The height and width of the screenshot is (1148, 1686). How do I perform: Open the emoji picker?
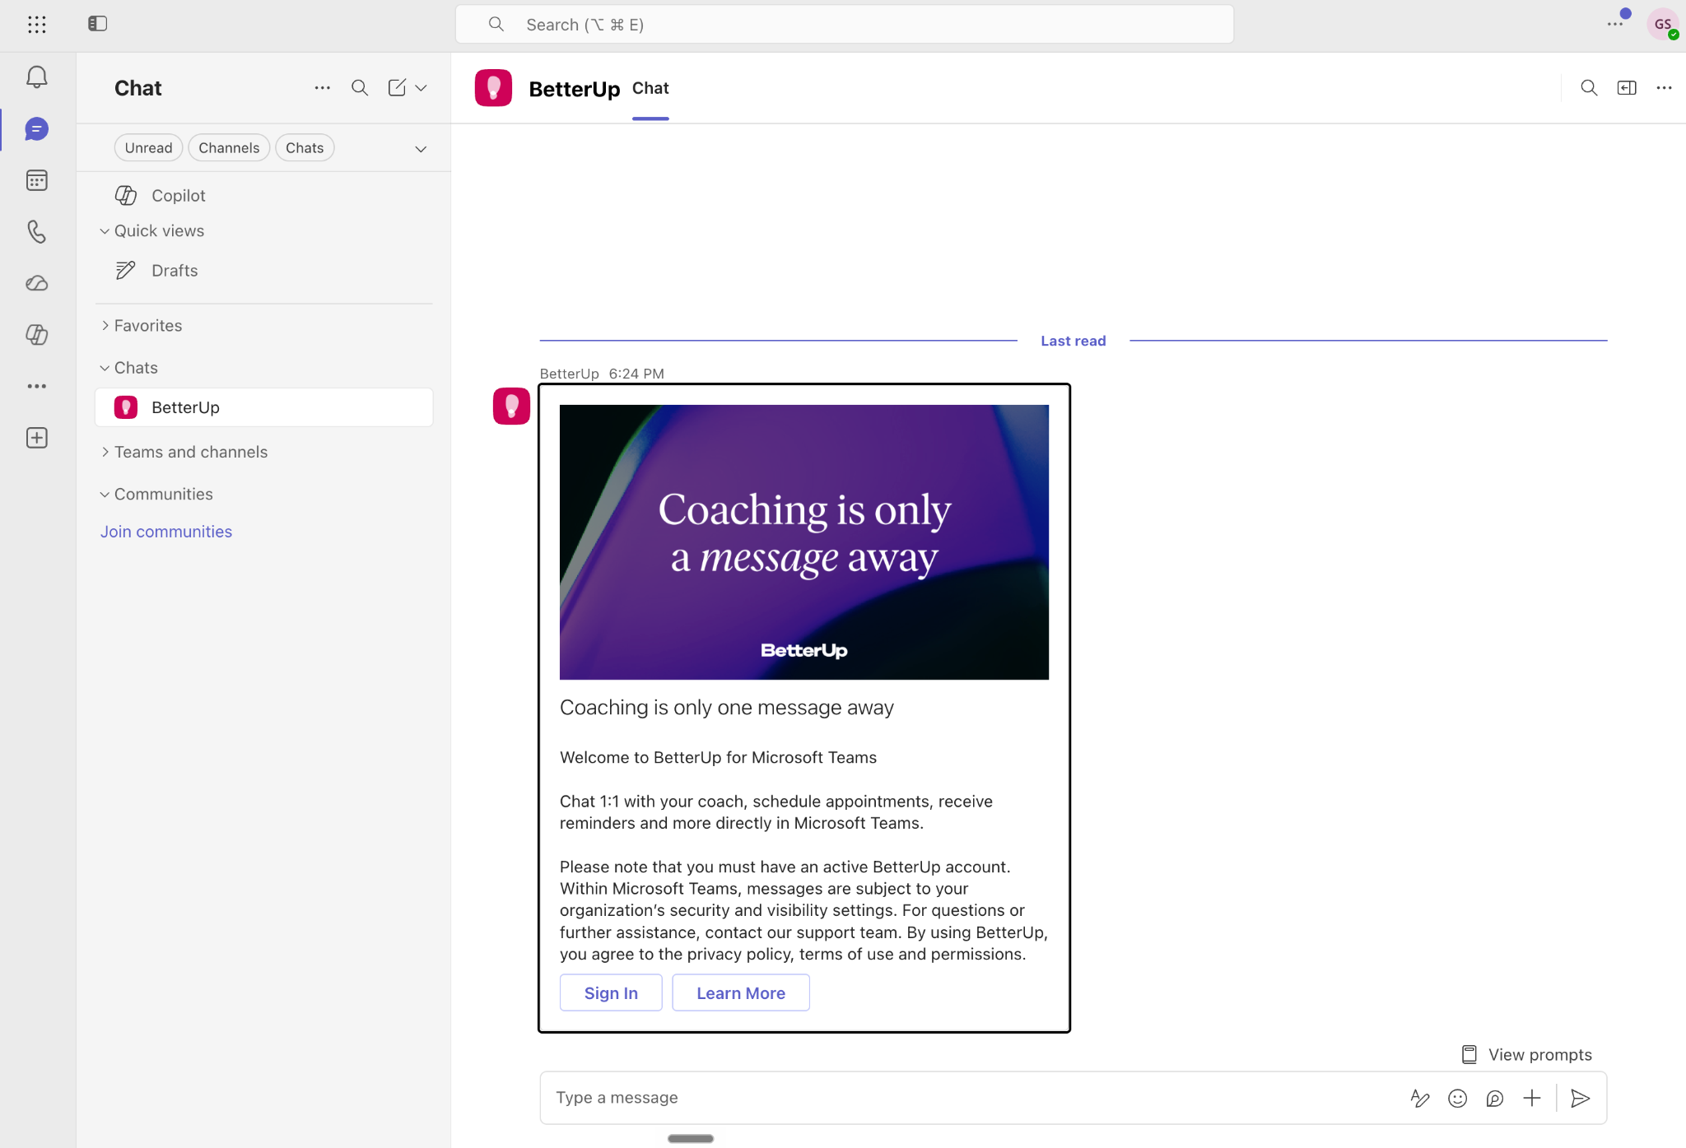(x=1458, y=1099)
